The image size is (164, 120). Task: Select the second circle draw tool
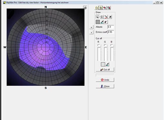coord(102,17)
